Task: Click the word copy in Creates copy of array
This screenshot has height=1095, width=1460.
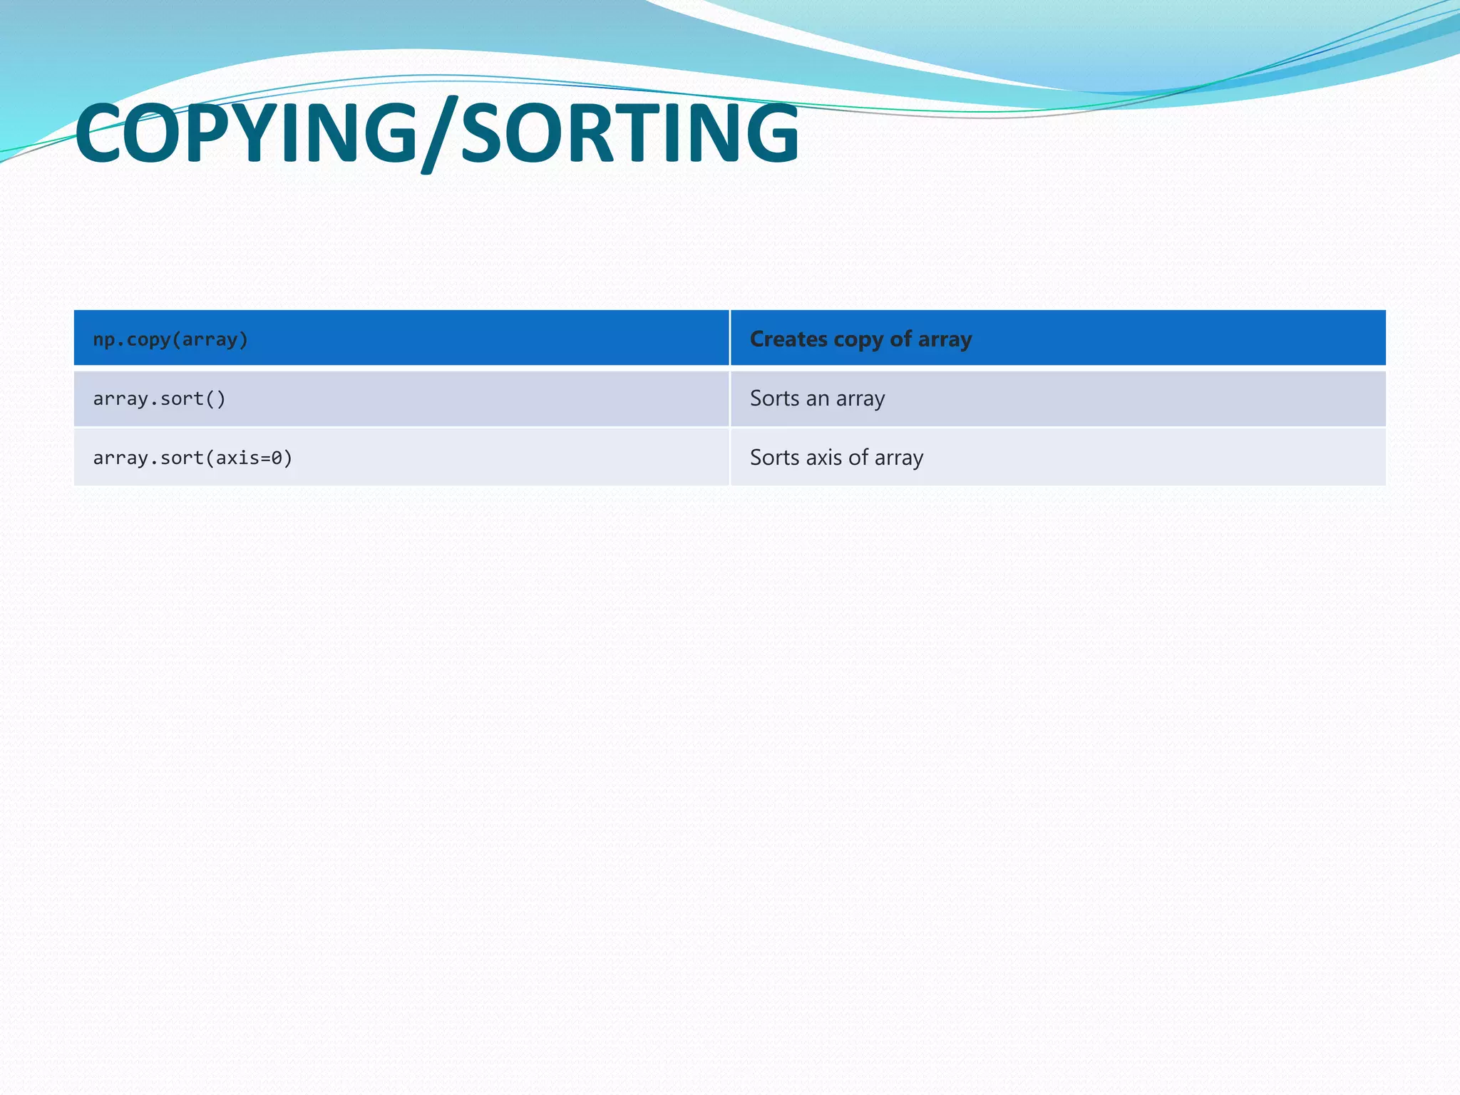Action: pos(858,340)
